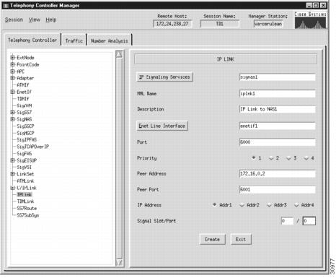Select the highlighted IPLink tree item
This screenshot has width=336, height=278.
click(25, 194)
